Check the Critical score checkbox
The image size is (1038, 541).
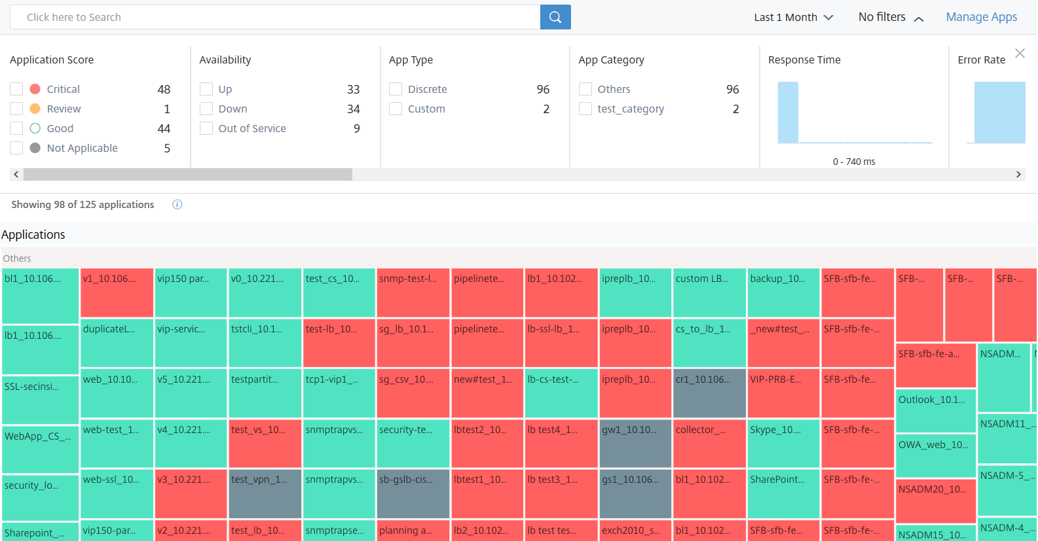(x=16, y=89)
